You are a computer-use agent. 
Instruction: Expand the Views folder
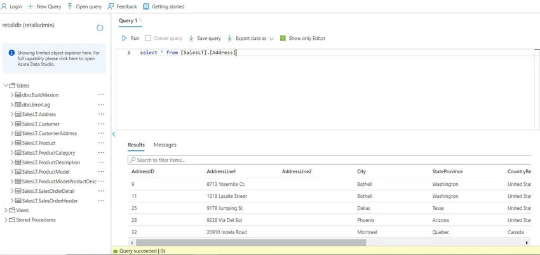point(6,210)
